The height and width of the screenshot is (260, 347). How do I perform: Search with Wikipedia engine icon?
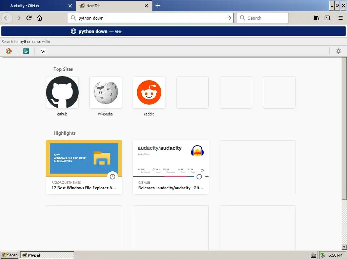click(x=43, y=51)
